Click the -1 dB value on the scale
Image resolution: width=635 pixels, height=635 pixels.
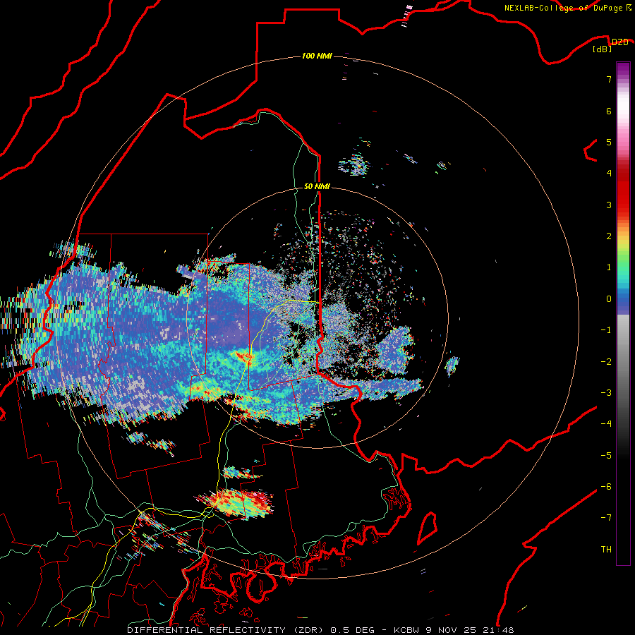tap(606, 330)
